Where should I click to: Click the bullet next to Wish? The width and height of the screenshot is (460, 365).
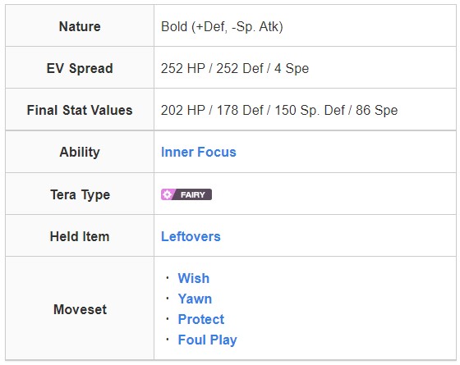point(168,277)
